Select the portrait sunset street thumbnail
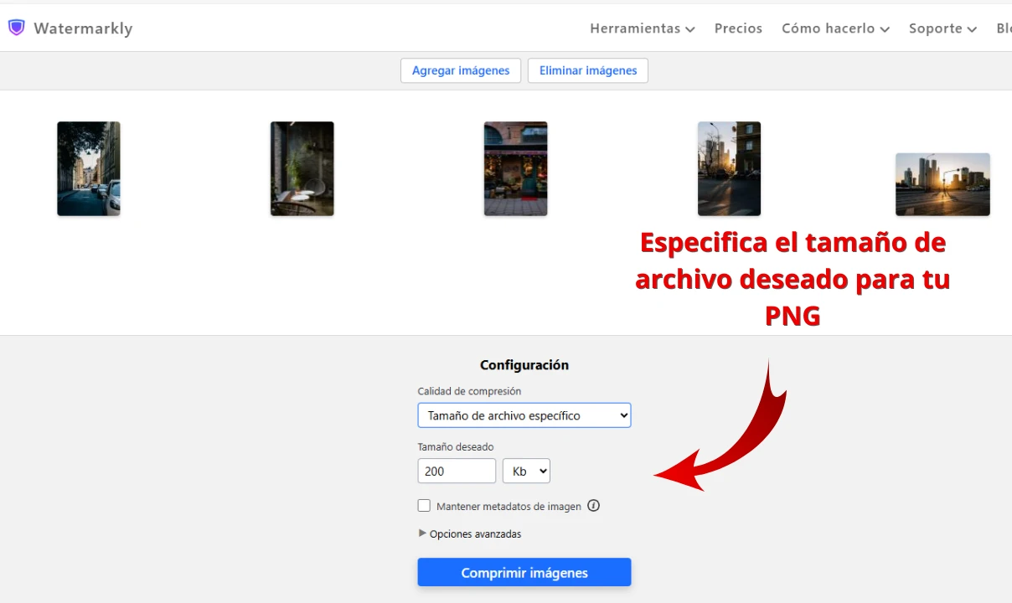Viewport: 1012px width, 603px height. coord(729,168)
